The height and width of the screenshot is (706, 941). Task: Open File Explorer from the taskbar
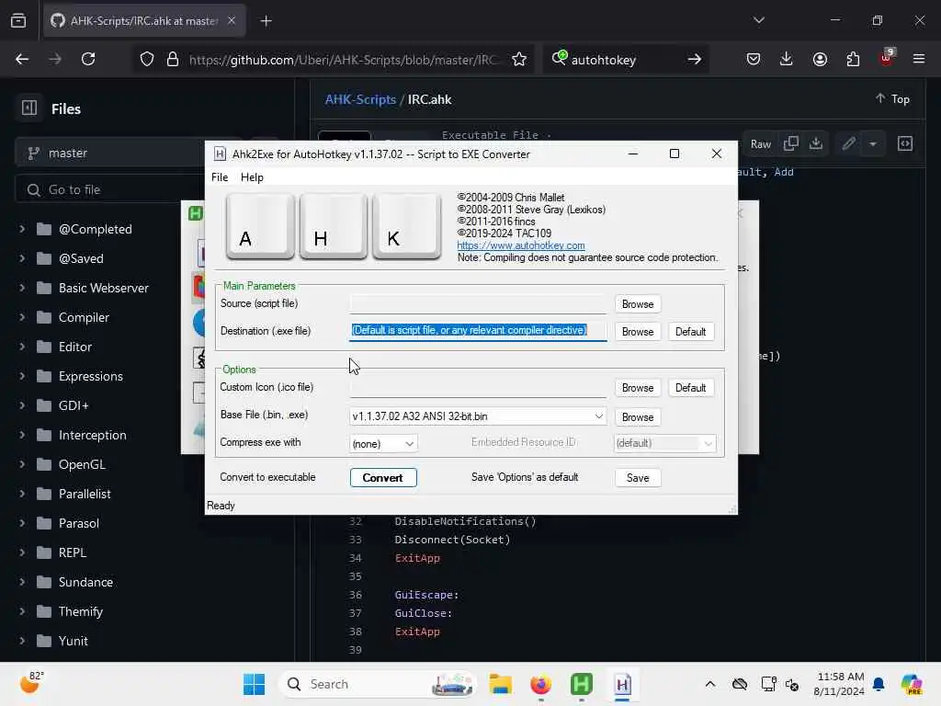(x=500, y=684)
